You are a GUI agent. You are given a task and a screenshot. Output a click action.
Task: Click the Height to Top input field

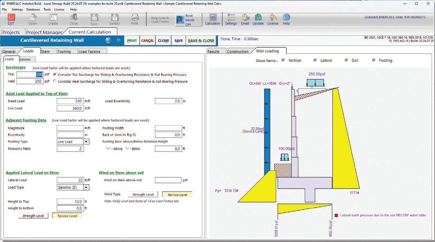[x=70, y=201]
